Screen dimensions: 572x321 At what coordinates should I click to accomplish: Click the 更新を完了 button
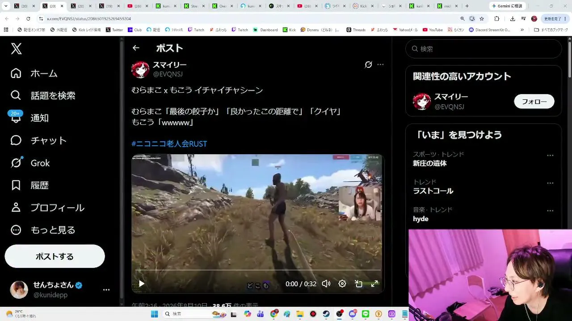pos(555,19)
